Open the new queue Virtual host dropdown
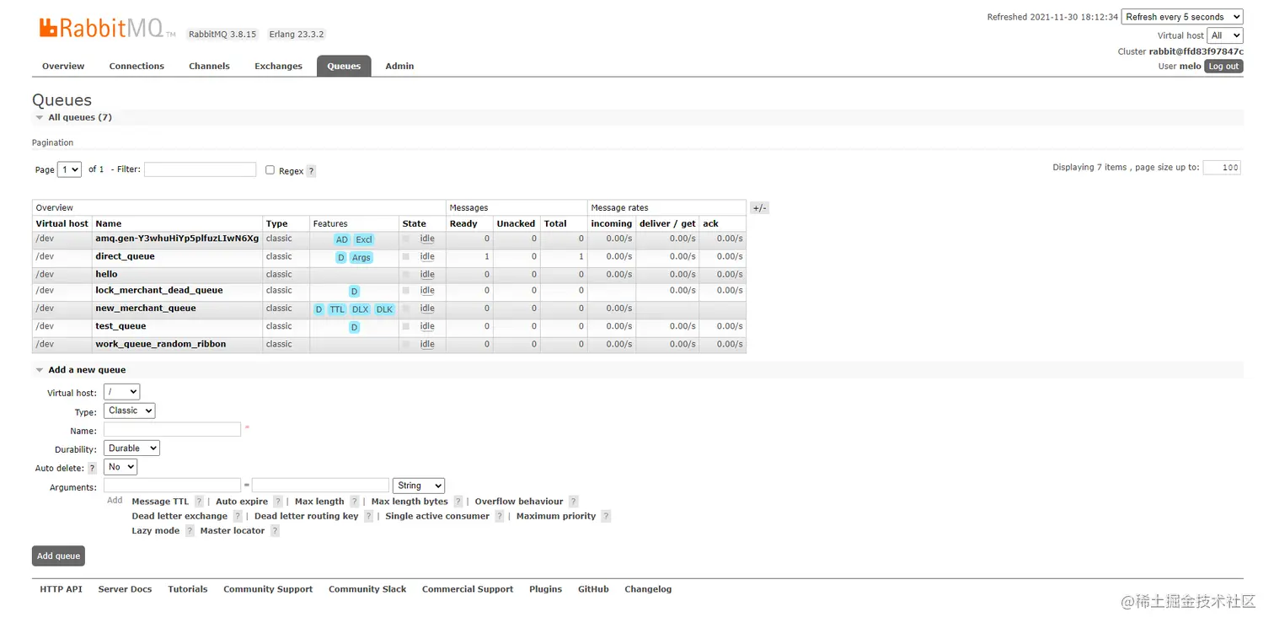 (x=121, y=392)
